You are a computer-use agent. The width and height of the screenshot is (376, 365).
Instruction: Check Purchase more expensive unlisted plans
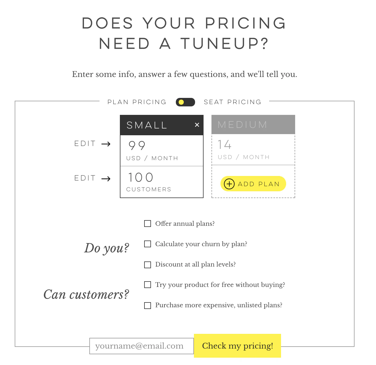(x=148, y=305)
